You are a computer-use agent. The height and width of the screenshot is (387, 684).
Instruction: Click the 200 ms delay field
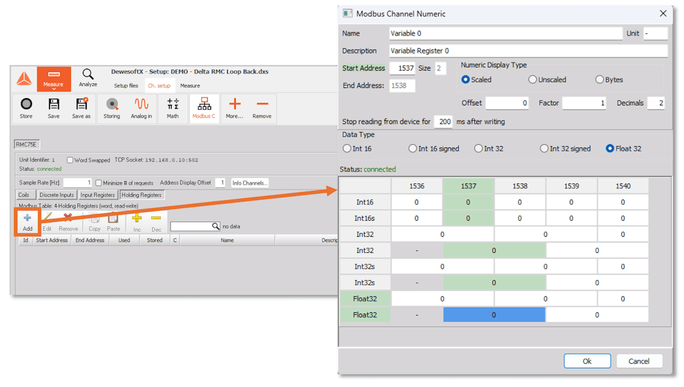coord(444,121)
